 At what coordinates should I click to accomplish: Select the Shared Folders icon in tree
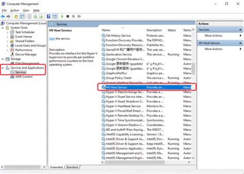coord(12,41)
